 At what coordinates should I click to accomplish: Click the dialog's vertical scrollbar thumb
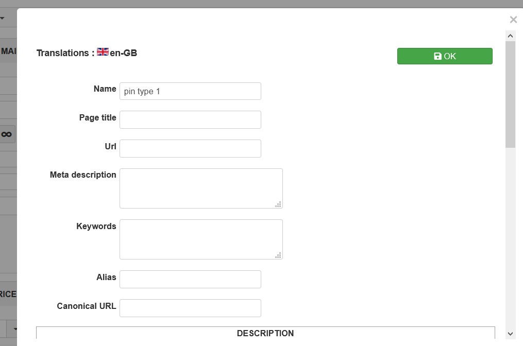coord(511,93)
